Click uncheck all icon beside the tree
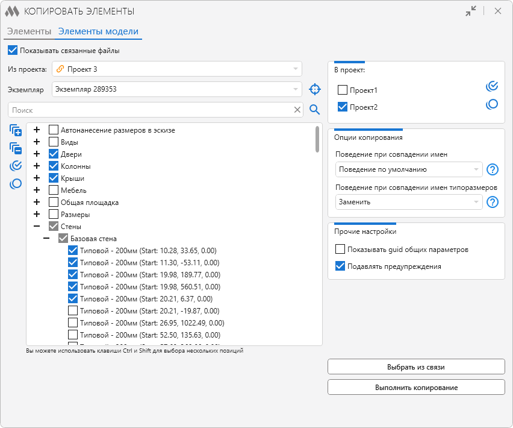 (16, 184)
